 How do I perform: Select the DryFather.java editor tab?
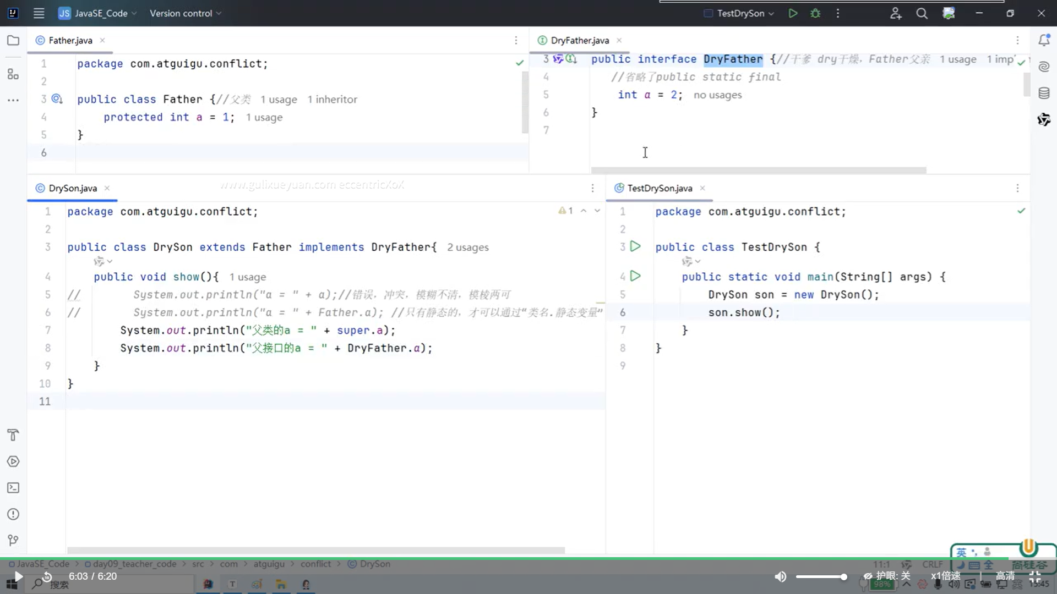tap(579, 40)
